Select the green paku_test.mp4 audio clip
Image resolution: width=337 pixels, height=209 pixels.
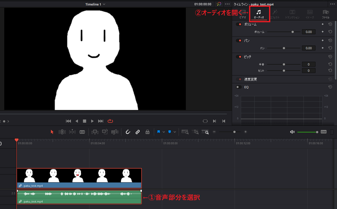pyautogui.click(x=79, y=197)
